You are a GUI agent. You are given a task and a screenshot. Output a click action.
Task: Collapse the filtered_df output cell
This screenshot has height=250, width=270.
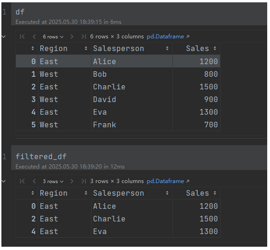tap(4, 181)
